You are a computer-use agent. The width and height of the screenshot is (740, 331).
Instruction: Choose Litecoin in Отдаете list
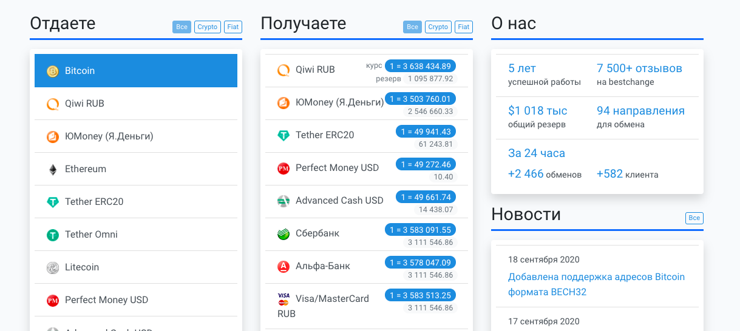[136, 267]
